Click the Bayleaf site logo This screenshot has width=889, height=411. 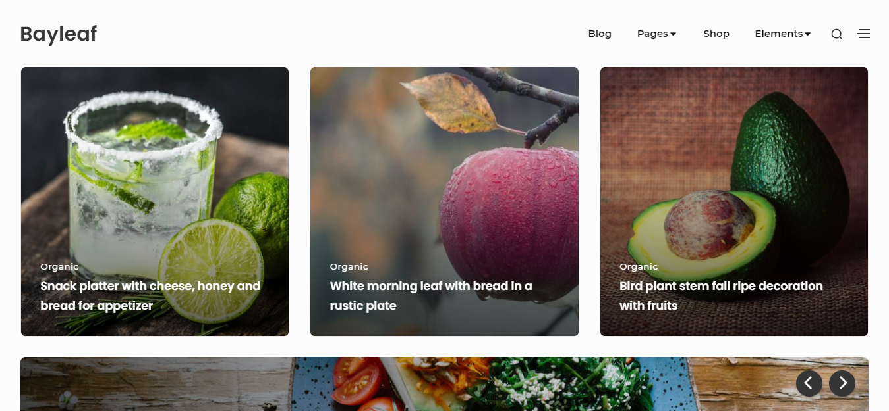(59, 34)
